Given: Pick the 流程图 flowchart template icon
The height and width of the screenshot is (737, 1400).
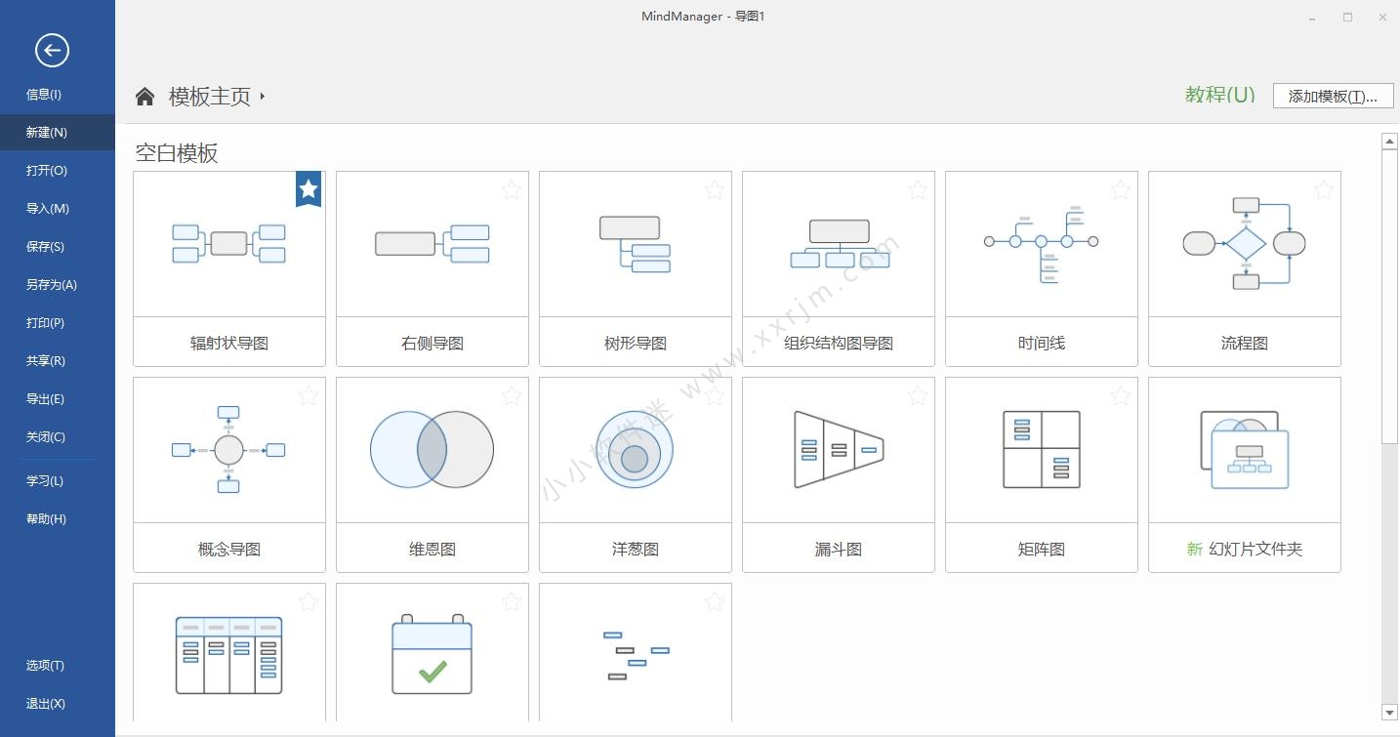Looking at the screenshot, I should (1244, 244).
